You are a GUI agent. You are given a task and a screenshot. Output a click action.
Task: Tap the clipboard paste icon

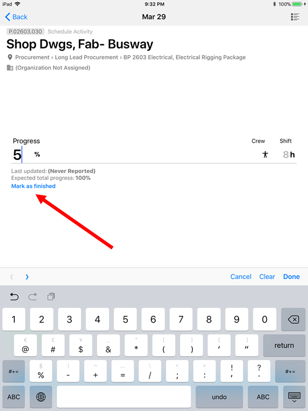coord(51,296)
